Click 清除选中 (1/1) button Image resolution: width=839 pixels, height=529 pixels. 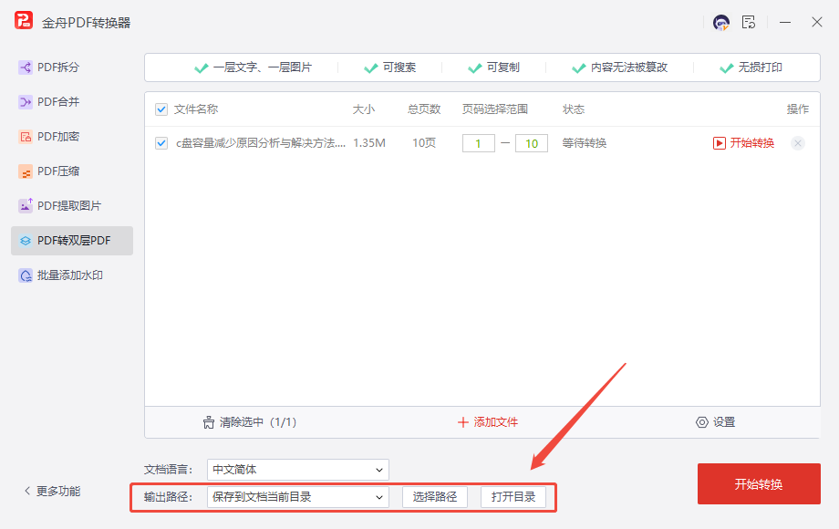click(x=249, y=422)
